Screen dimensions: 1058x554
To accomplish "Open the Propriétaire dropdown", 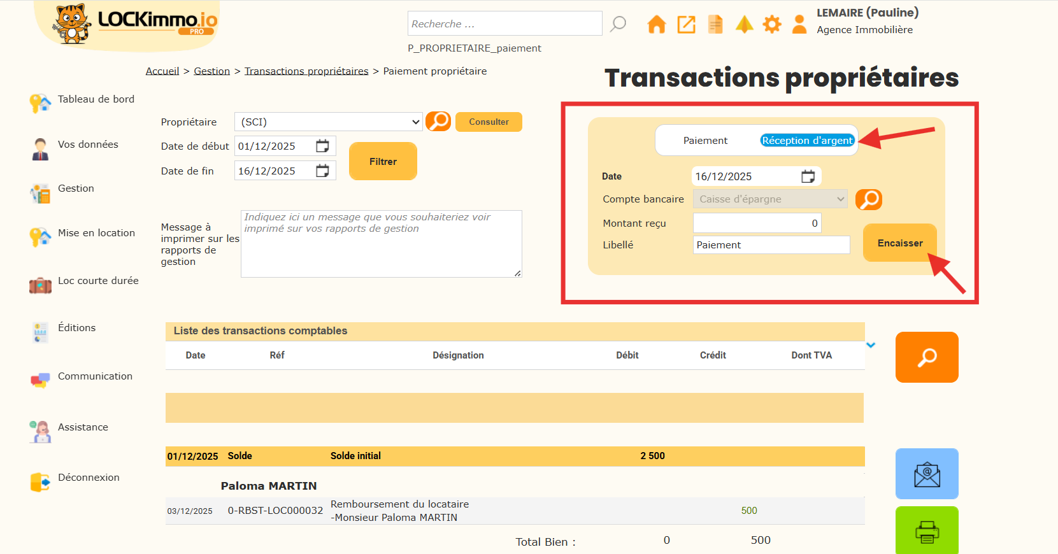I will pyautogui.click(x=328, y=122).
